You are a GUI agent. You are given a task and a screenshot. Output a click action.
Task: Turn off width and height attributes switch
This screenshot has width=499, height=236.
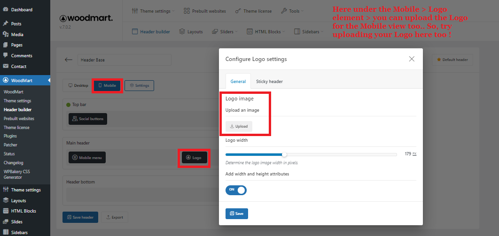(236, 190)
